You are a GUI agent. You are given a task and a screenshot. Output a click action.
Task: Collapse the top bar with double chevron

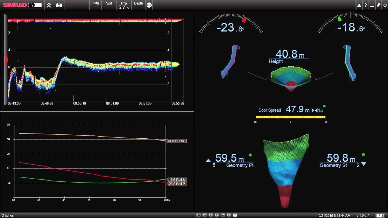pos(49,5)
